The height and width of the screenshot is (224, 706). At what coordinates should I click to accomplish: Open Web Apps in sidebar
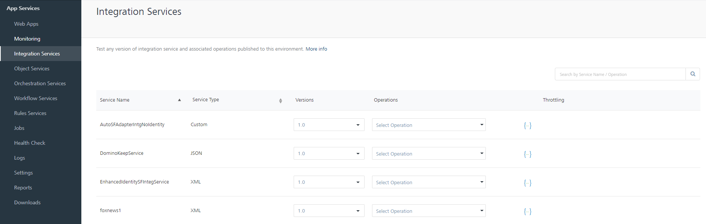[x=26, y=24]
